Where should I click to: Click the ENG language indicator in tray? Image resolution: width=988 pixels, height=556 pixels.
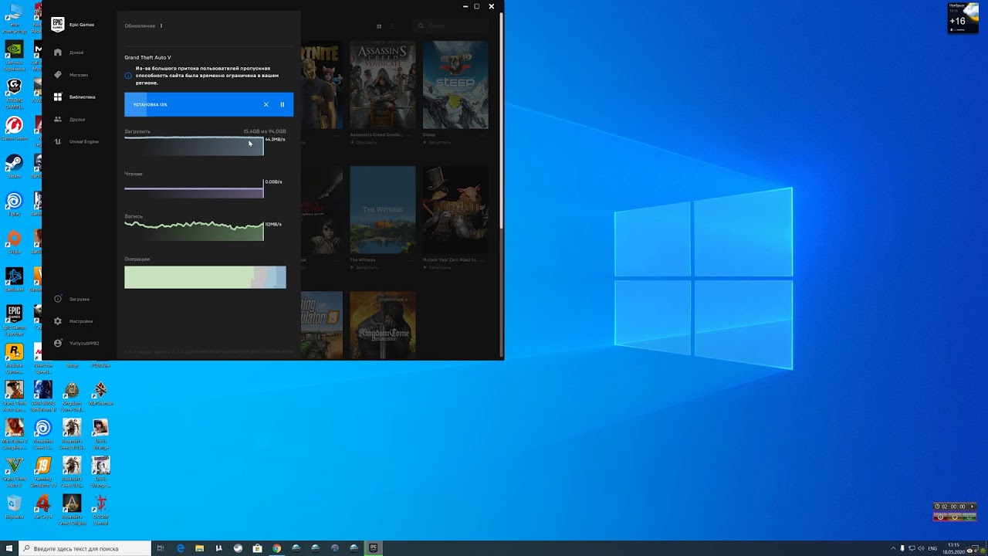(932, 548)
